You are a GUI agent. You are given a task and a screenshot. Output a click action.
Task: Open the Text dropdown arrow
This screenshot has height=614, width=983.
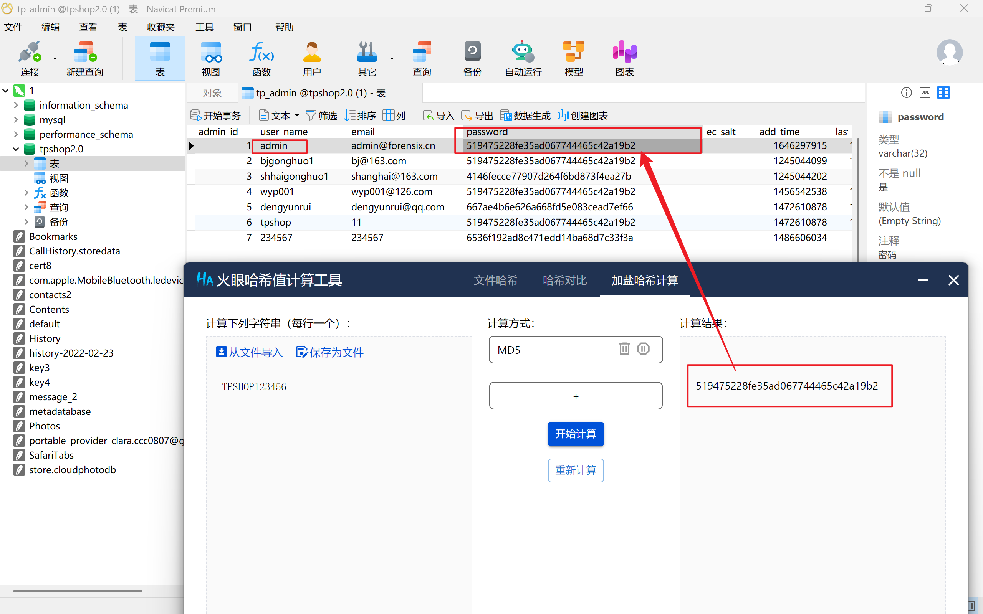pos(297,116)
